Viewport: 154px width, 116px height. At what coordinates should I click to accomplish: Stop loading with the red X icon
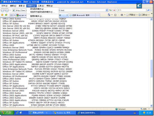(x=114, y=10)
